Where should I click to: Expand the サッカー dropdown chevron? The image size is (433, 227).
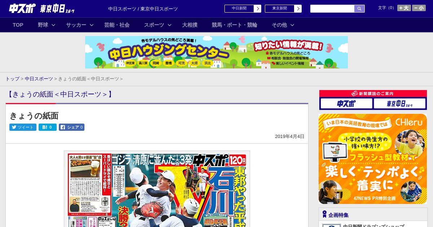(92, 25)
